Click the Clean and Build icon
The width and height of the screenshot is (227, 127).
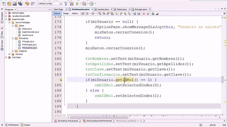[x=71, y=4]
